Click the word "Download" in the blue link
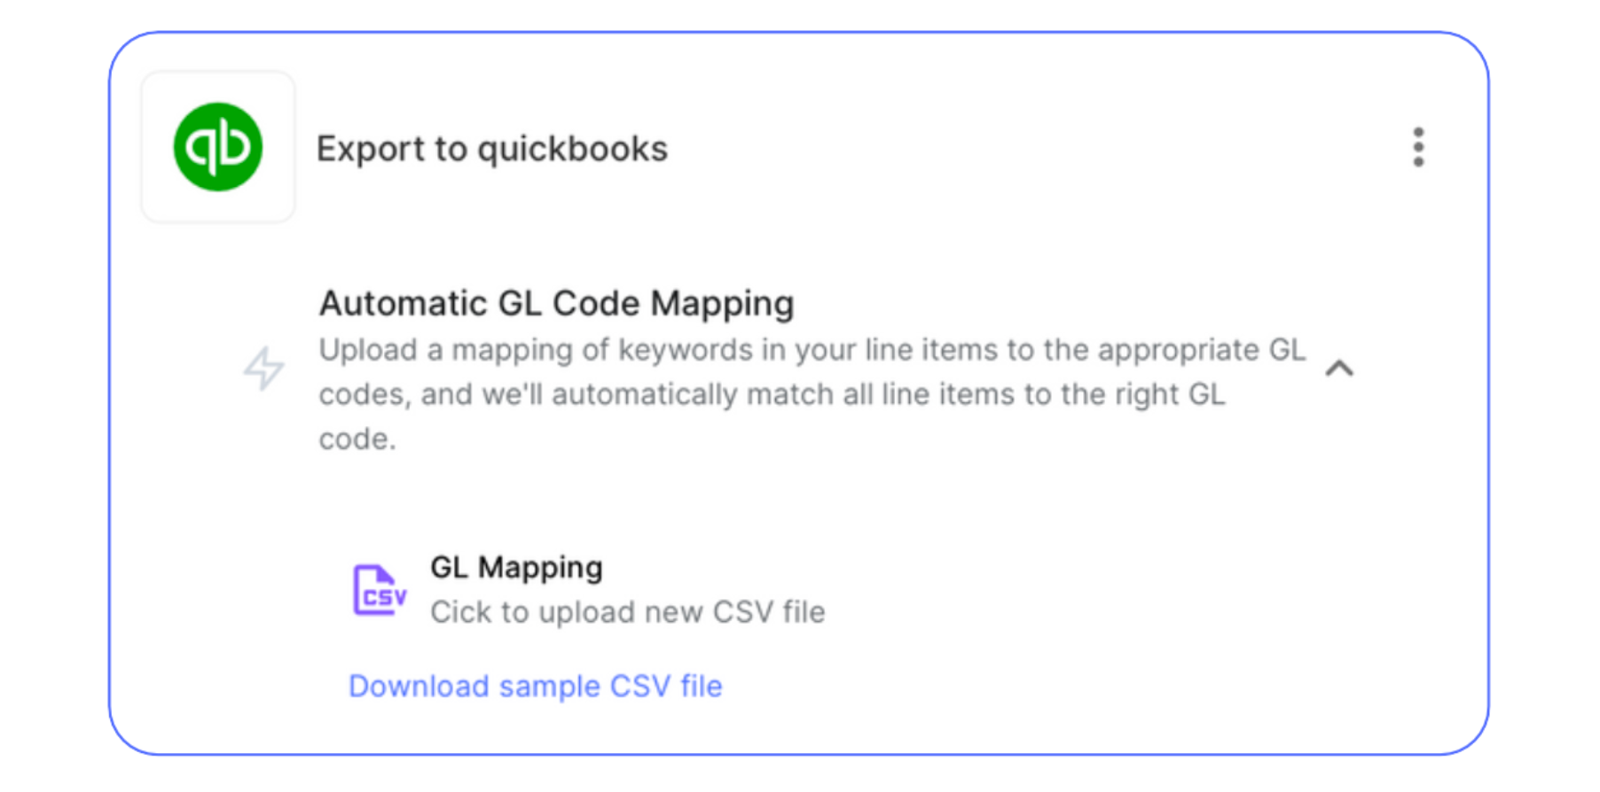 [x=419, y=687]
